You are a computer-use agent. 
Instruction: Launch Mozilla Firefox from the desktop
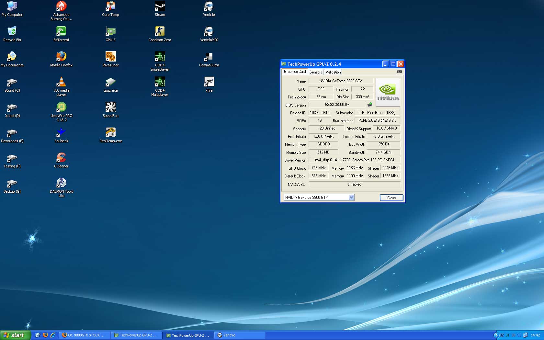[x=61, y=59]
